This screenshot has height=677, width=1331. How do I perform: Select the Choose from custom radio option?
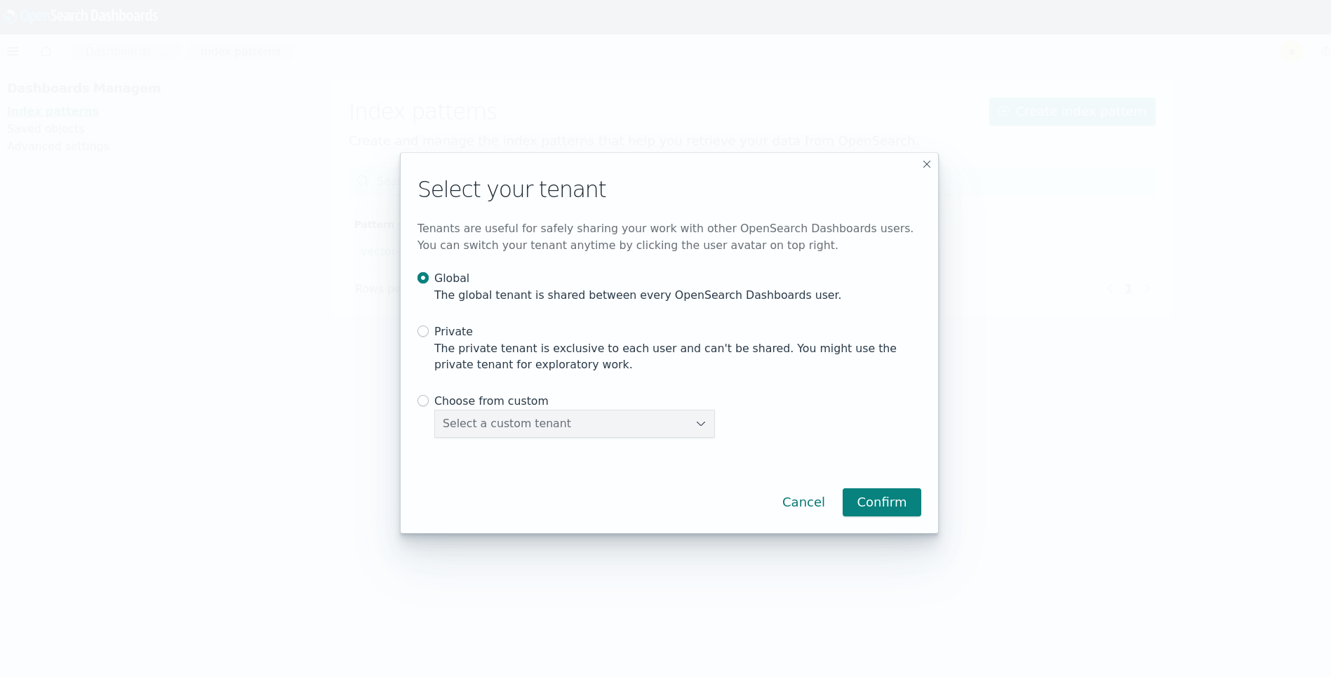(x=423, y=401)
